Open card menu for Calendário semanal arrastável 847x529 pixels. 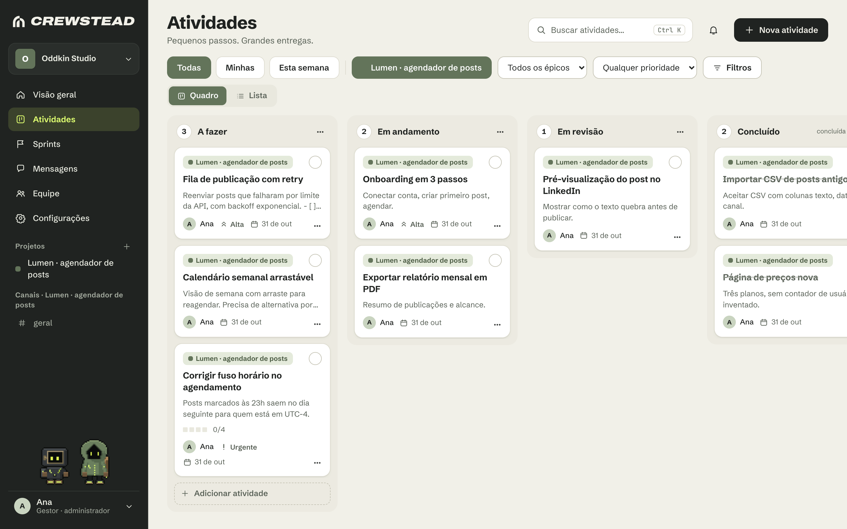tap(317, 324)
